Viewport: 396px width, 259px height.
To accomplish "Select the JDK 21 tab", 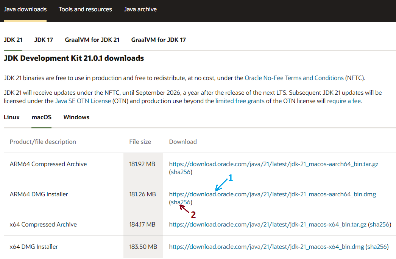I will point(13,40).
